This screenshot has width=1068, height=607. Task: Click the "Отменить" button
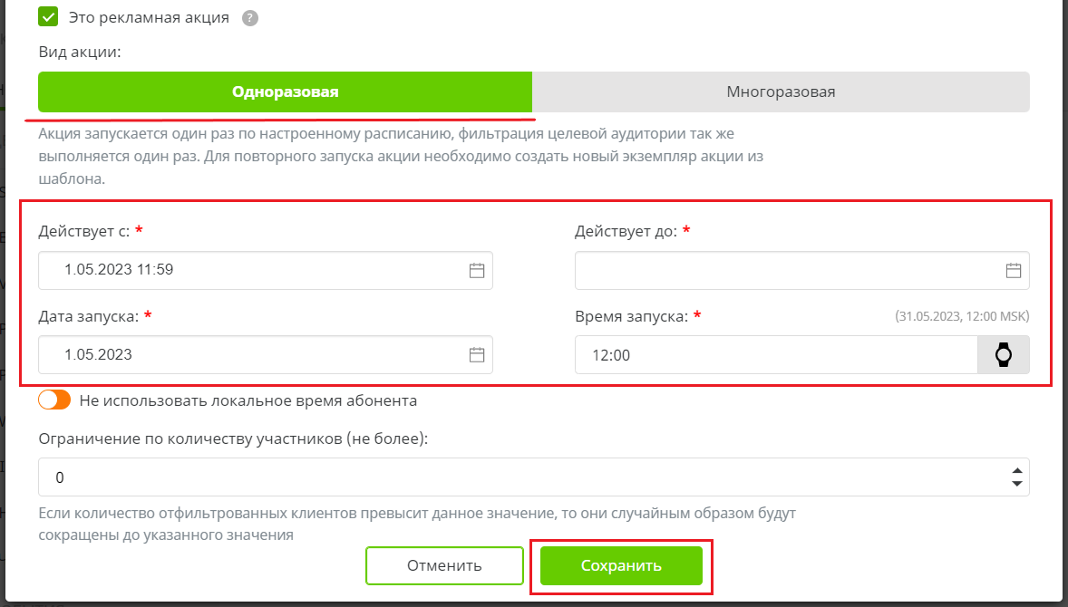[x=444, y=564]
